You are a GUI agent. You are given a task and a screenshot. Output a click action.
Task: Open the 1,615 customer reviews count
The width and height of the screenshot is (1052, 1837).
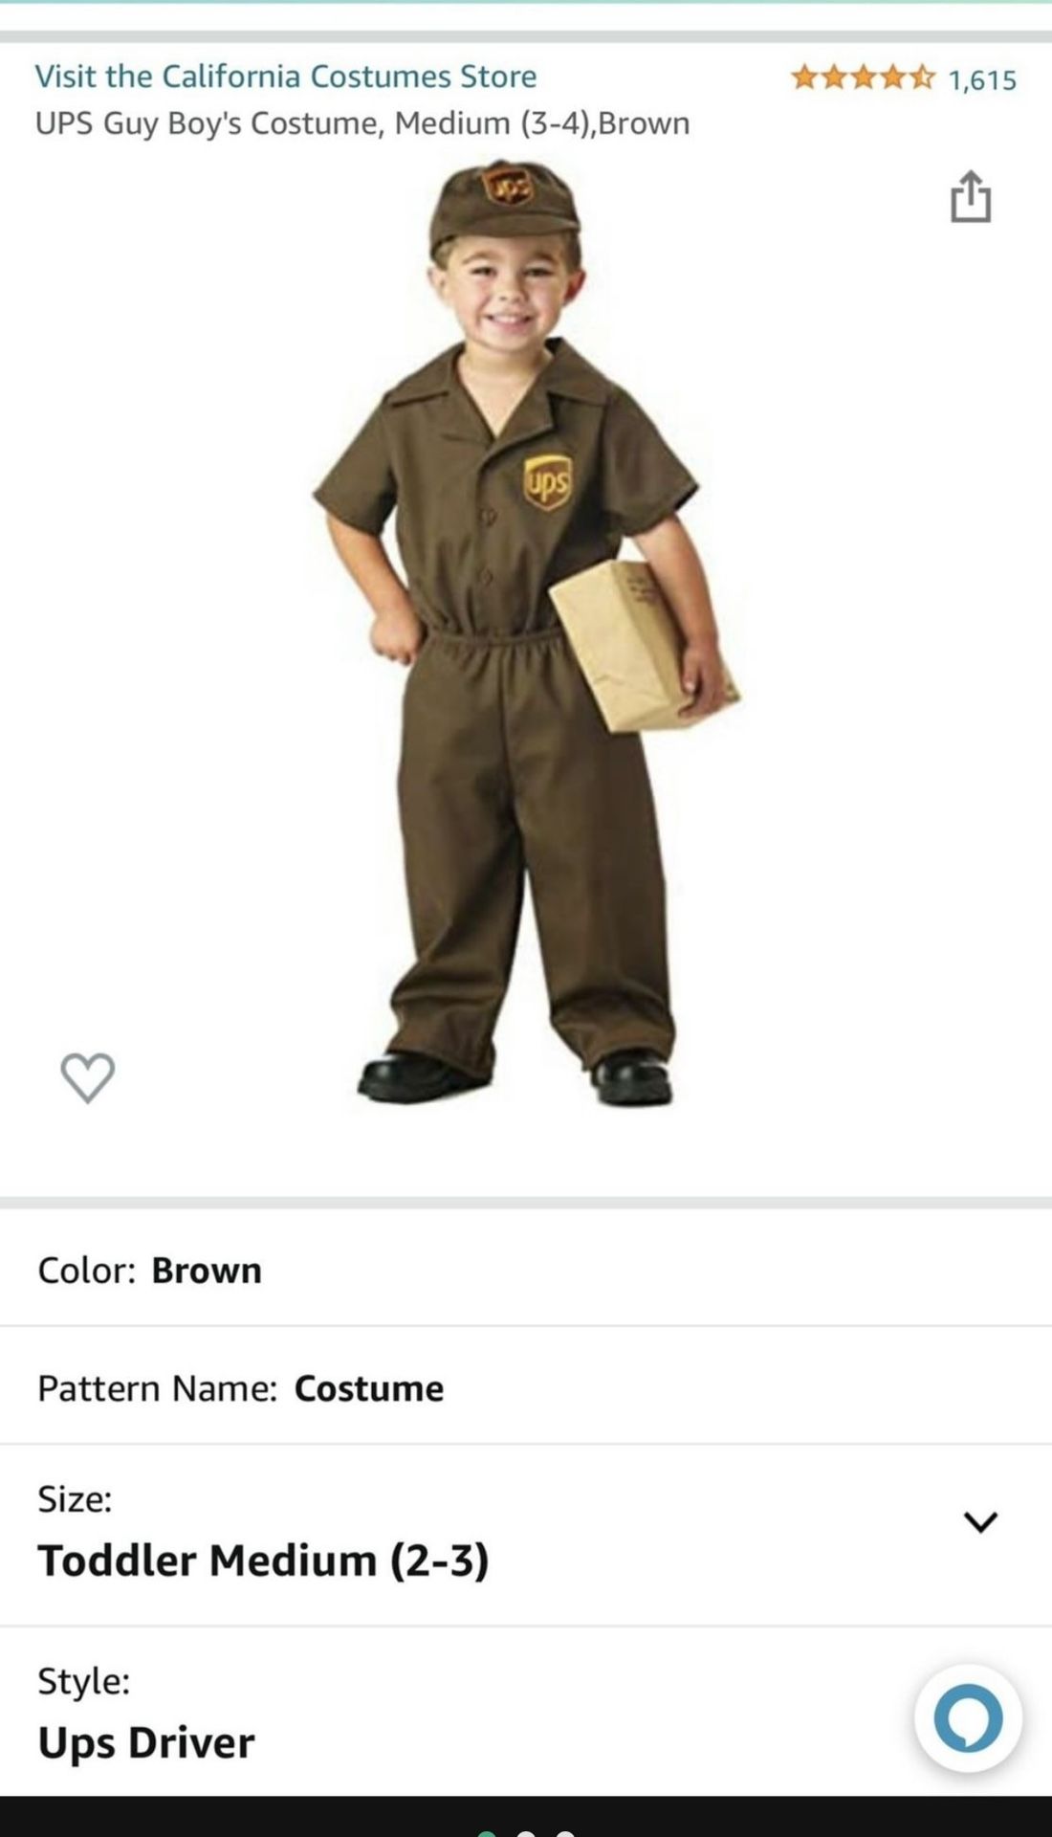point(982,79)
